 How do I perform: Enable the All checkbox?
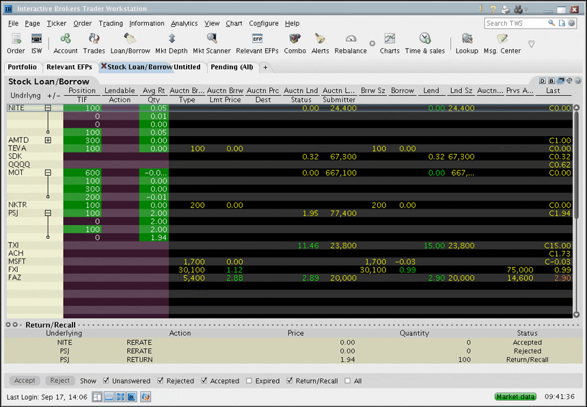[x=347, y=380]
